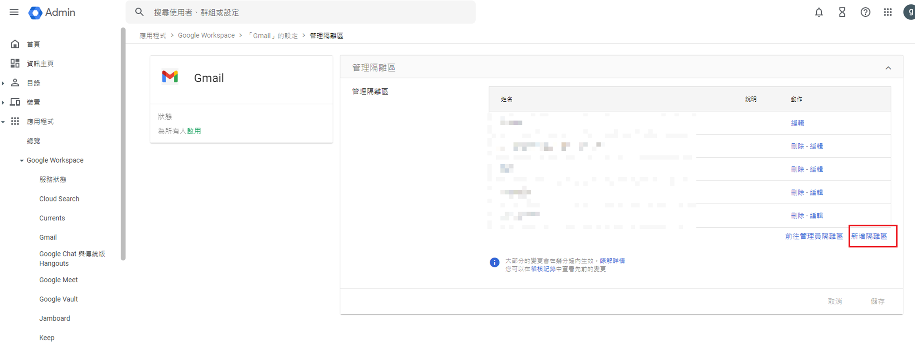Click the dashboard icon for 資訊主頁
The height and width of the screenshot is (342, 915).
(15, 63)
